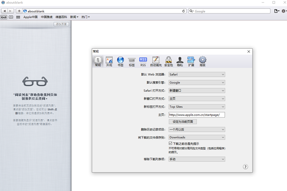This screenshot has height=191, width=287.
Task: Click the 主页 homepage URL field
Action: click(x=197, y=115)
